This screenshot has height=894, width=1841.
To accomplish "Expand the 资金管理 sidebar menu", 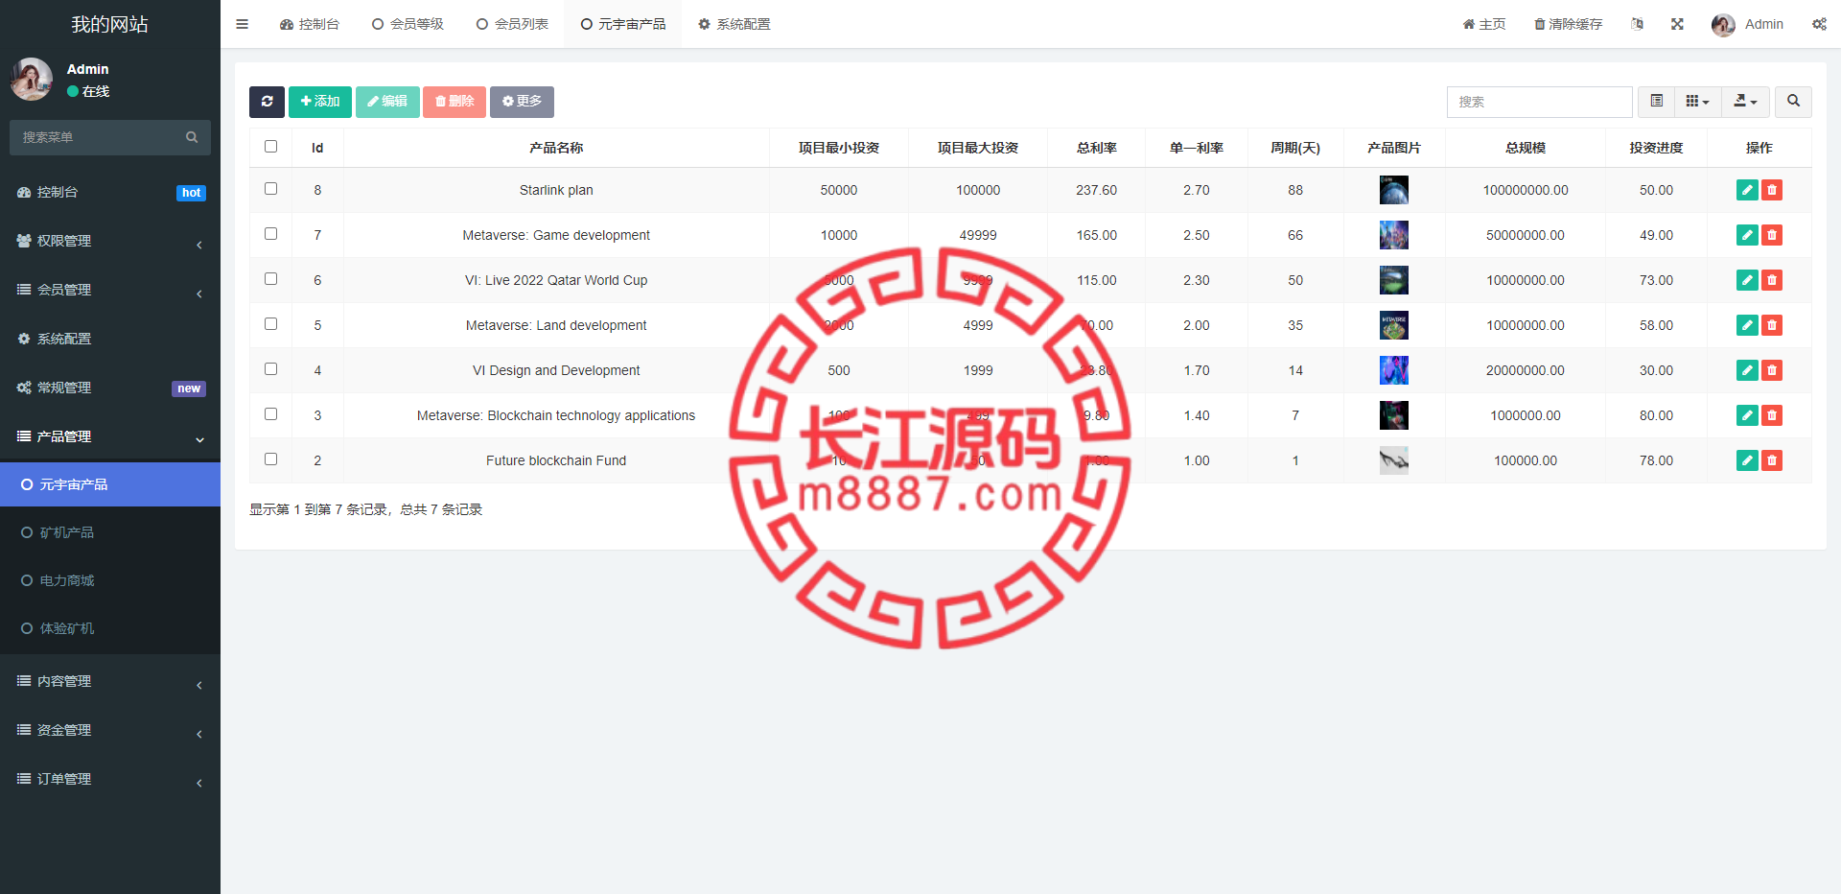I will click(x=110, y=730).
